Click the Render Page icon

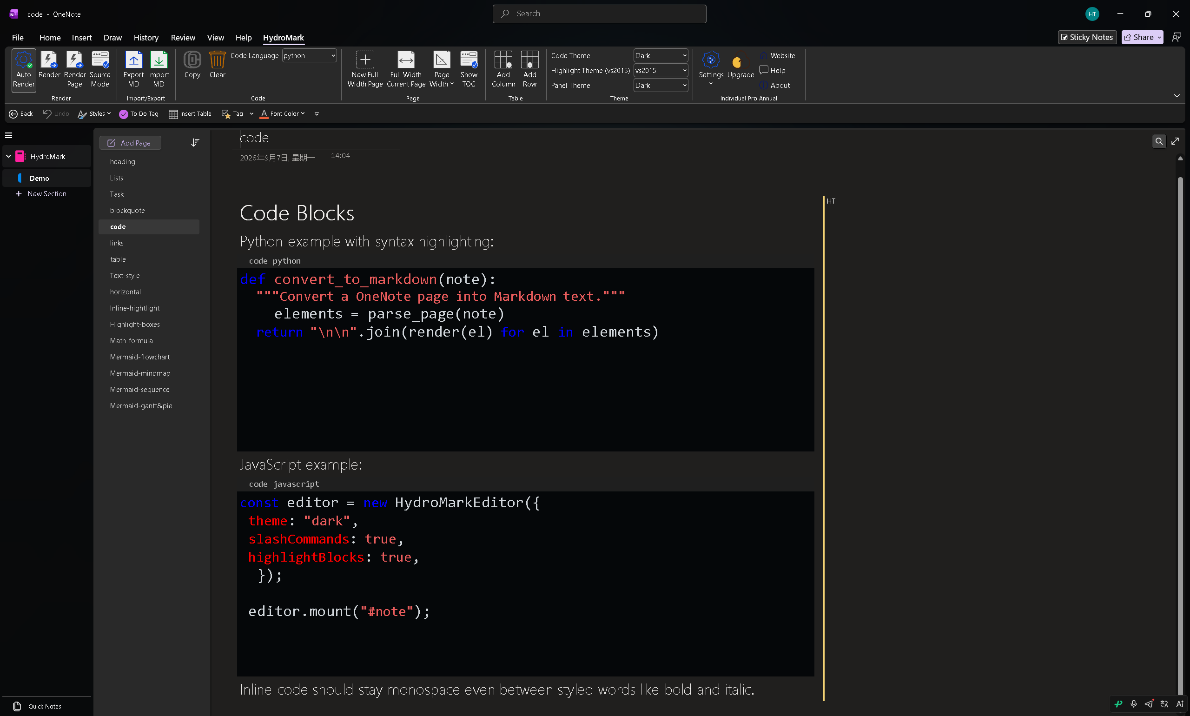coord(75,70)
